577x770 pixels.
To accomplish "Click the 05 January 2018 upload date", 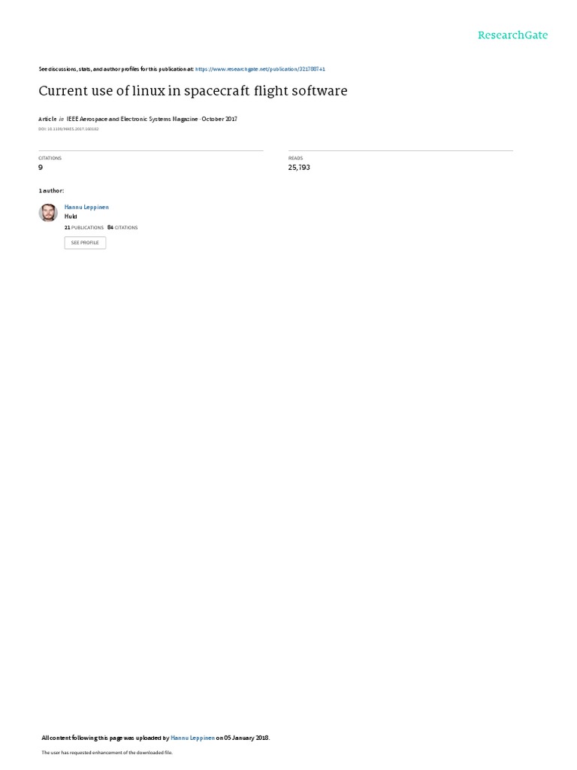I will click(246, 738).
